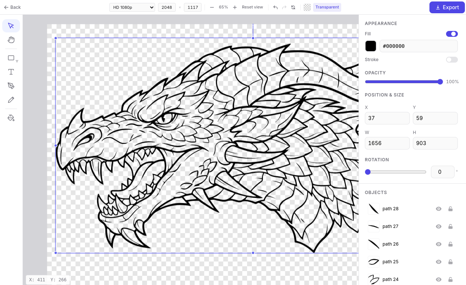466x285 pixels.
Task: Open the black fill color swatch
Action: coord(370,46)
